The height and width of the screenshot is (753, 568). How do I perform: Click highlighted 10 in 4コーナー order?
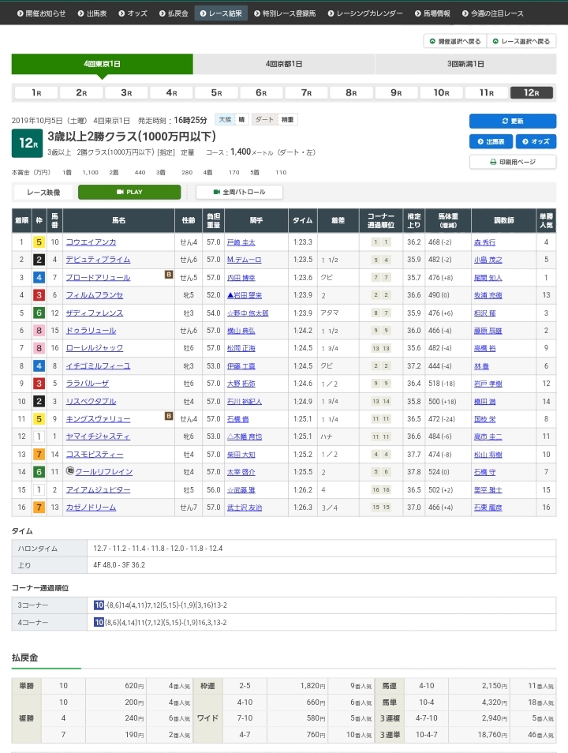click(x=99, y=623)
